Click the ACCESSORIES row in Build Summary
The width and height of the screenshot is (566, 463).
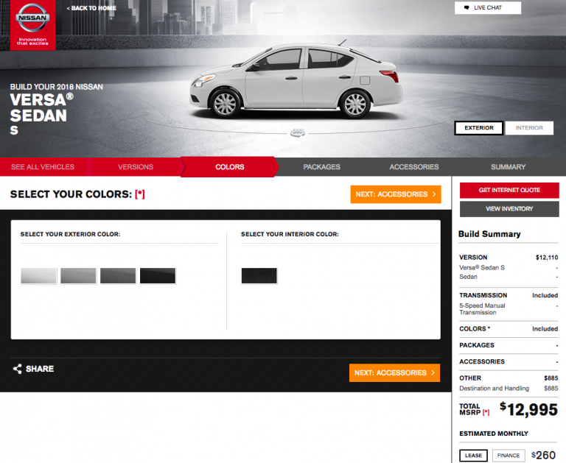[509, 361]
